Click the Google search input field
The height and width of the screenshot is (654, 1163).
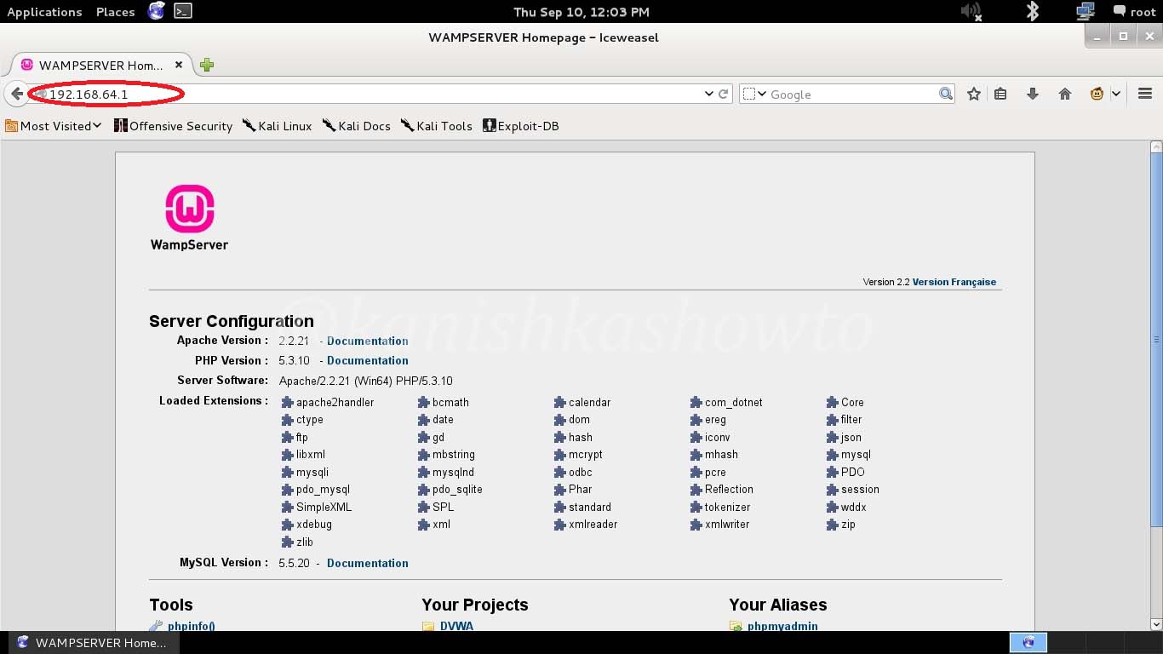click(x=851, y=94)
